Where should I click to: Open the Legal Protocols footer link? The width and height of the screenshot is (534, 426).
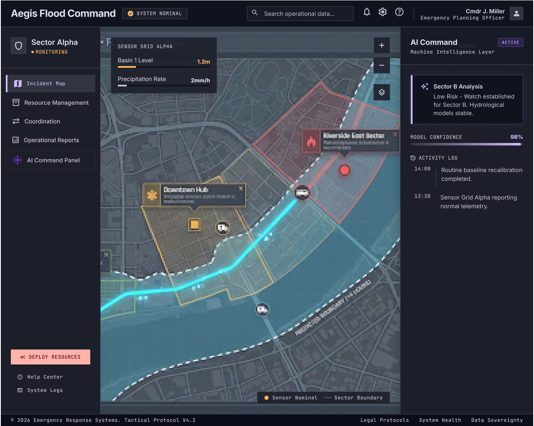coord(385,420)
